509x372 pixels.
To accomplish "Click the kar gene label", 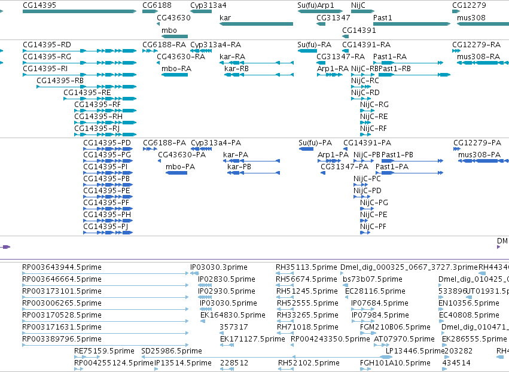I will [x=225, y=17].
